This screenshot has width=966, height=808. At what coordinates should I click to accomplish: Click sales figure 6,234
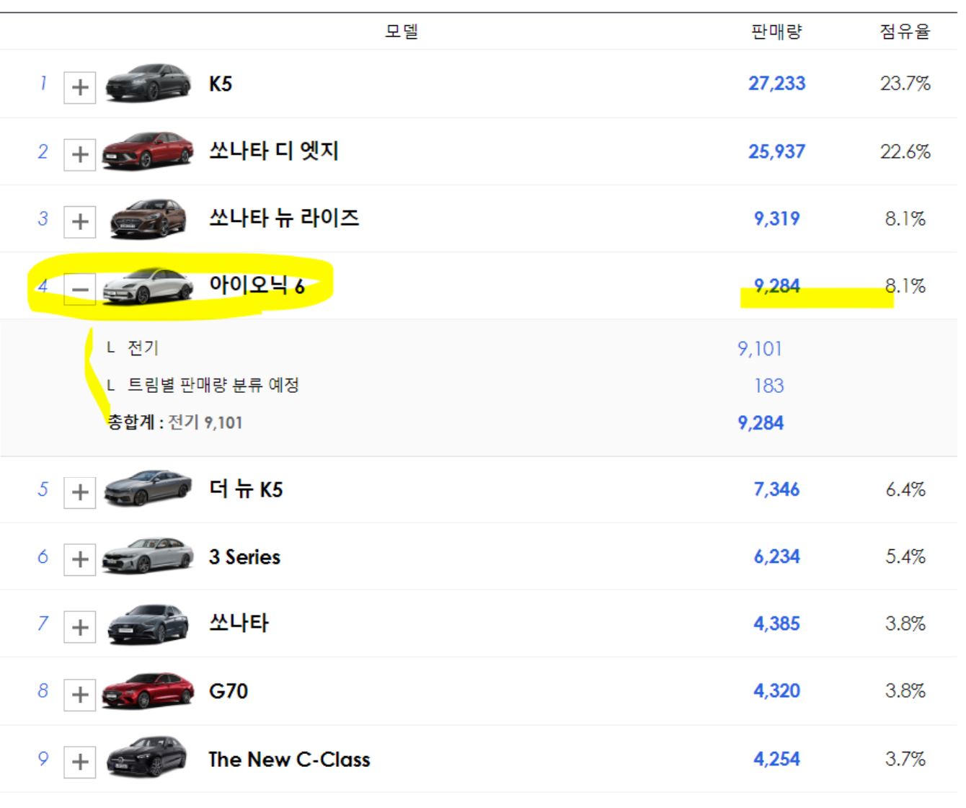(x=777, y=557)
